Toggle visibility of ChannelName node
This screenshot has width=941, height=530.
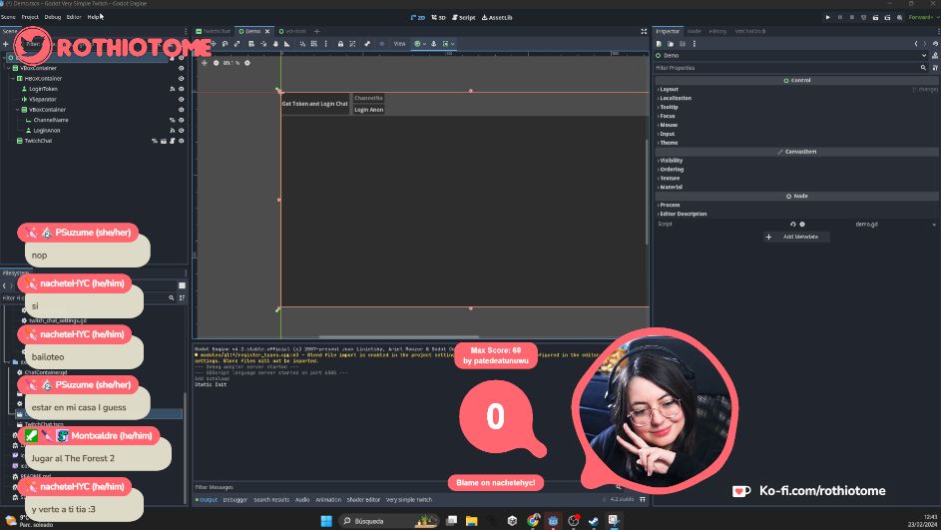click(x=182, y=120)
